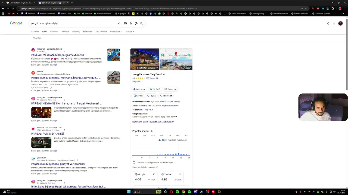Go to Google homepage via logo
The image size is (348, 195).
point(16,23)
